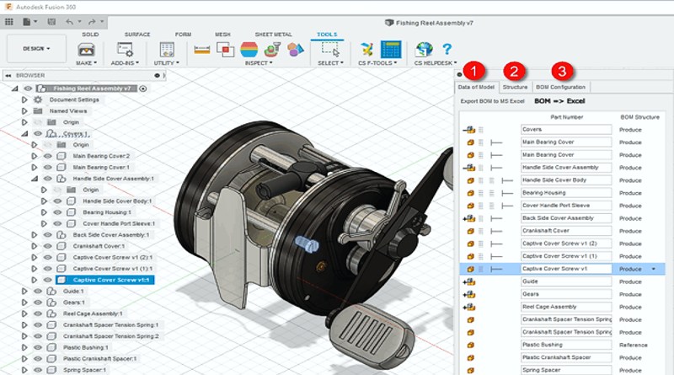
Task: Click the Browser panel options dot
Action: click(x=157, y=75)
